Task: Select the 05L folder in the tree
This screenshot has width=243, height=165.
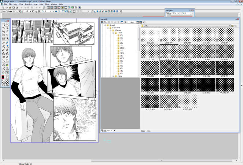Action: coord(120,35)
